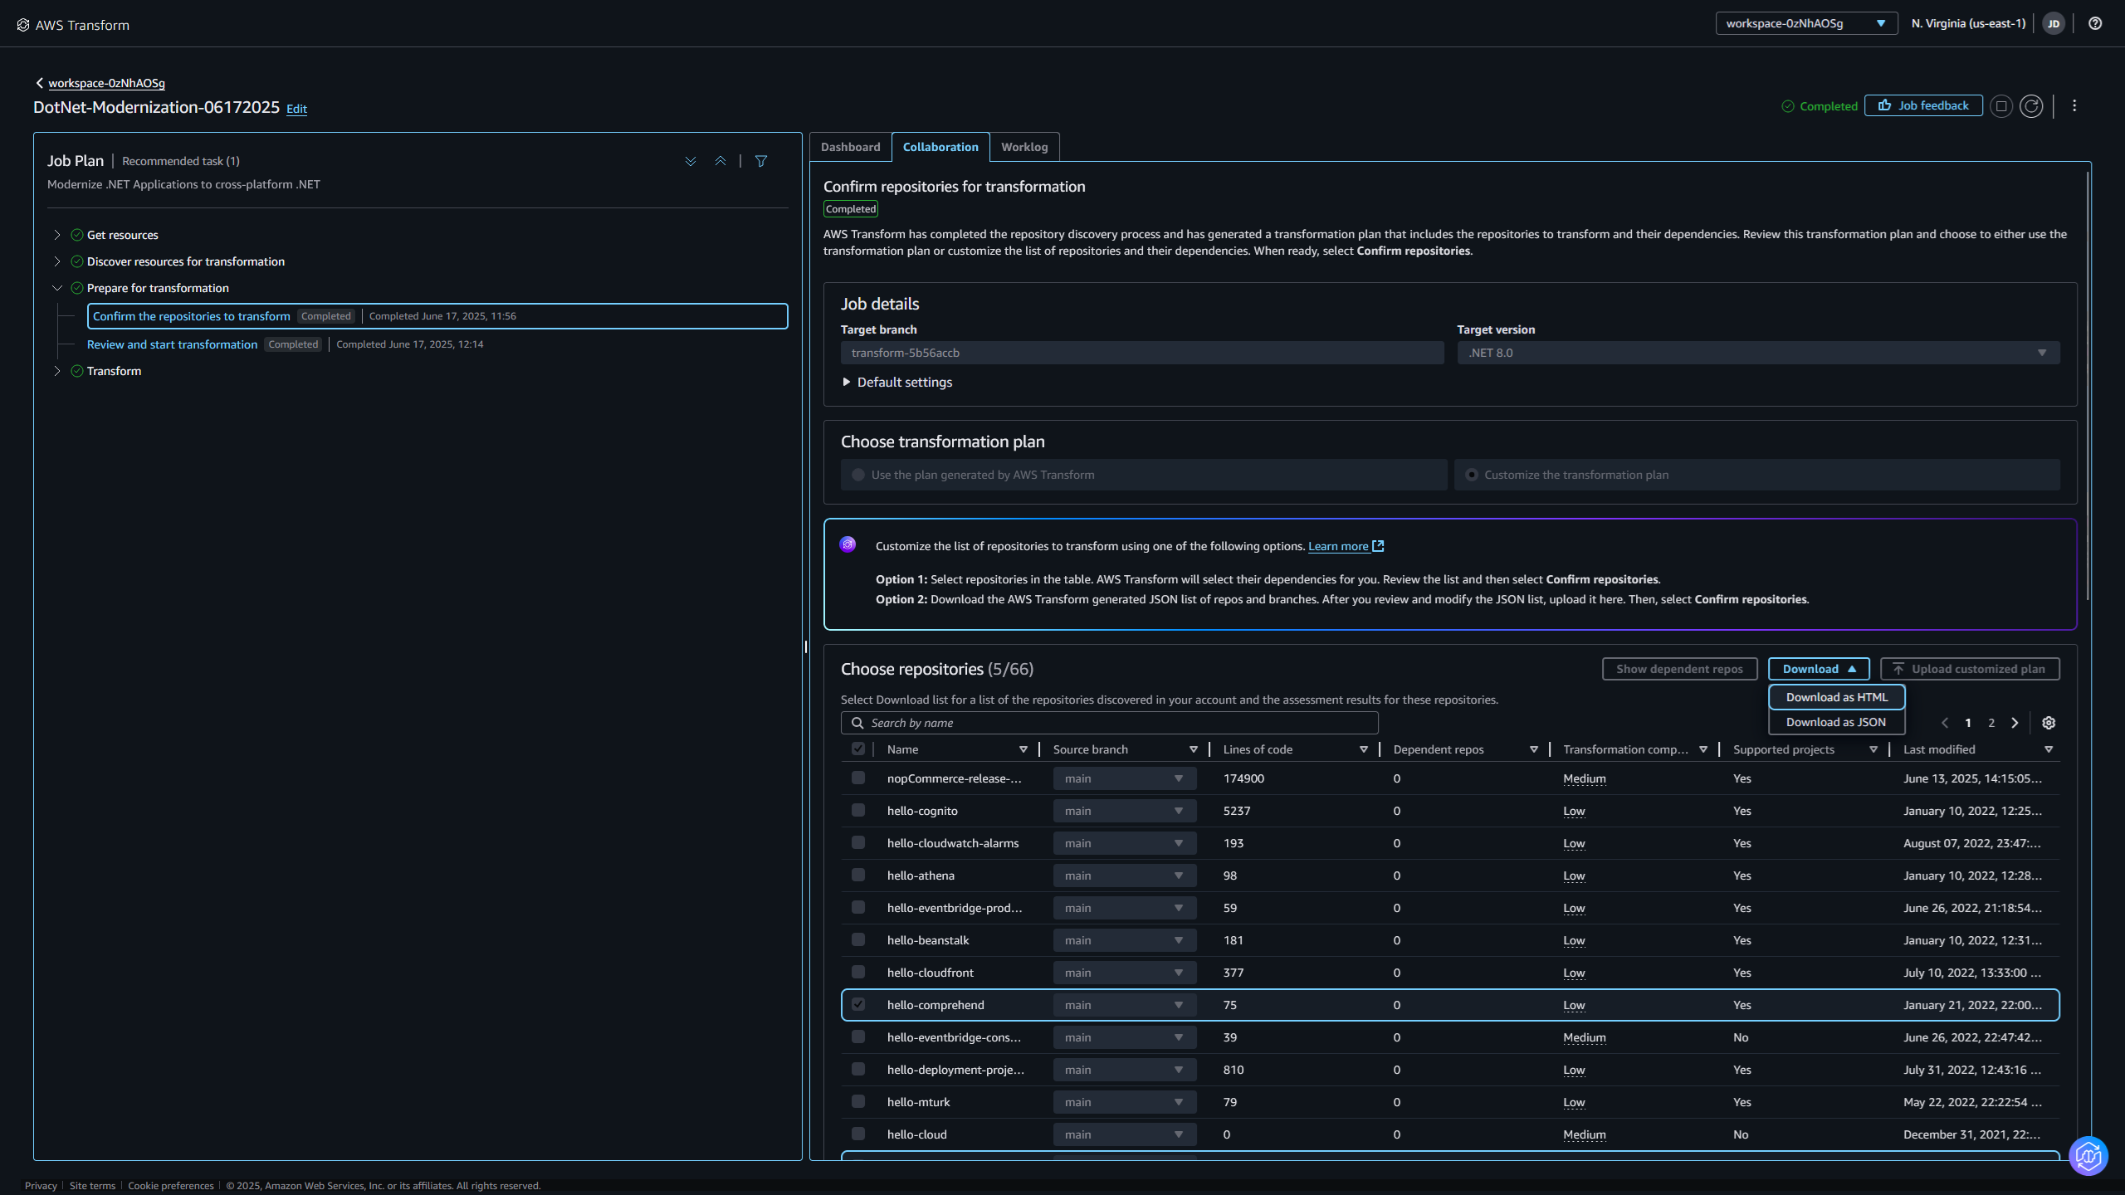Open the Learn more link
2125x1195 pixels.
pyautogui.click(x=1339, y=546)
